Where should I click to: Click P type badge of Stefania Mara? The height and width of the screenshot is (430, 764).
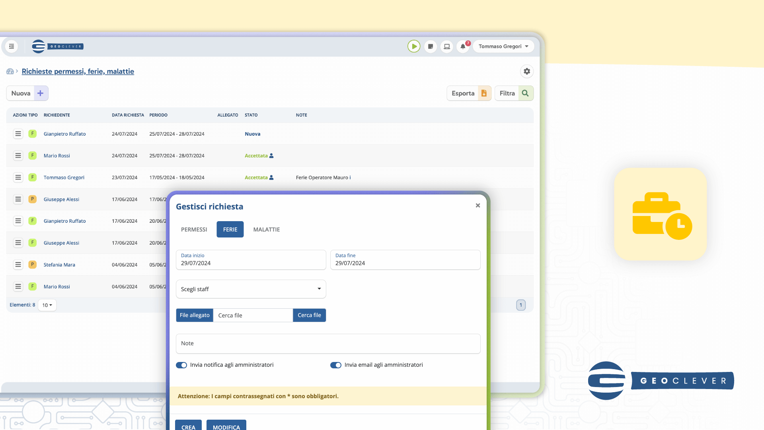tap(33, 265)
